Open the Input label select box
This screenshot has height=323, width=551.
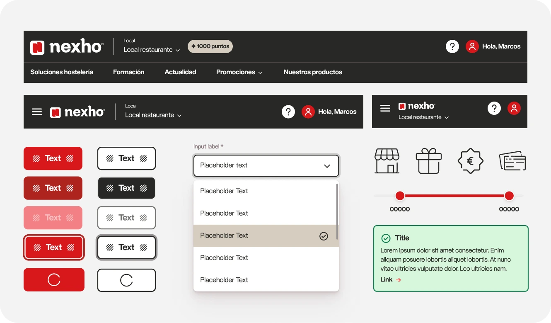point(266,166)
